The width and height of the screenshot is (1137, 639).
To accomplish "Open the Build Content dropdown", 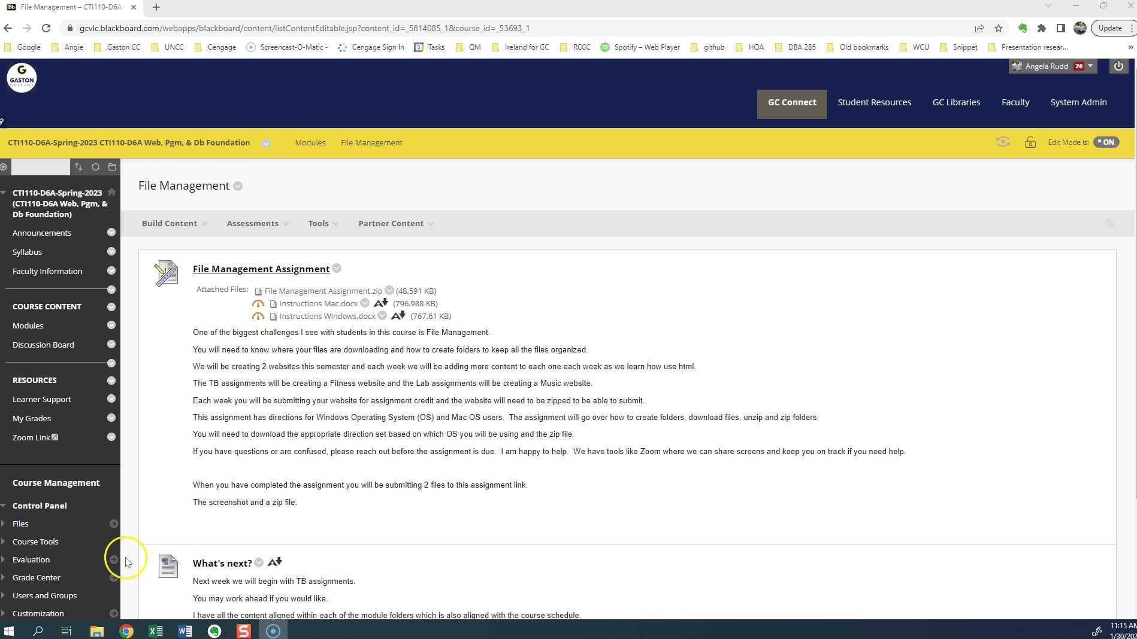I will [x=173, y=223].
